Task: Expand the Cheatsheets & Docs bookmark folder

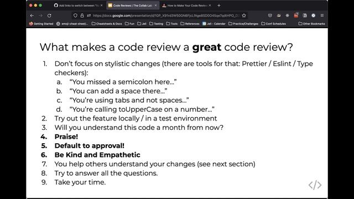Action: pyautogui.click(x=107, y=24)
